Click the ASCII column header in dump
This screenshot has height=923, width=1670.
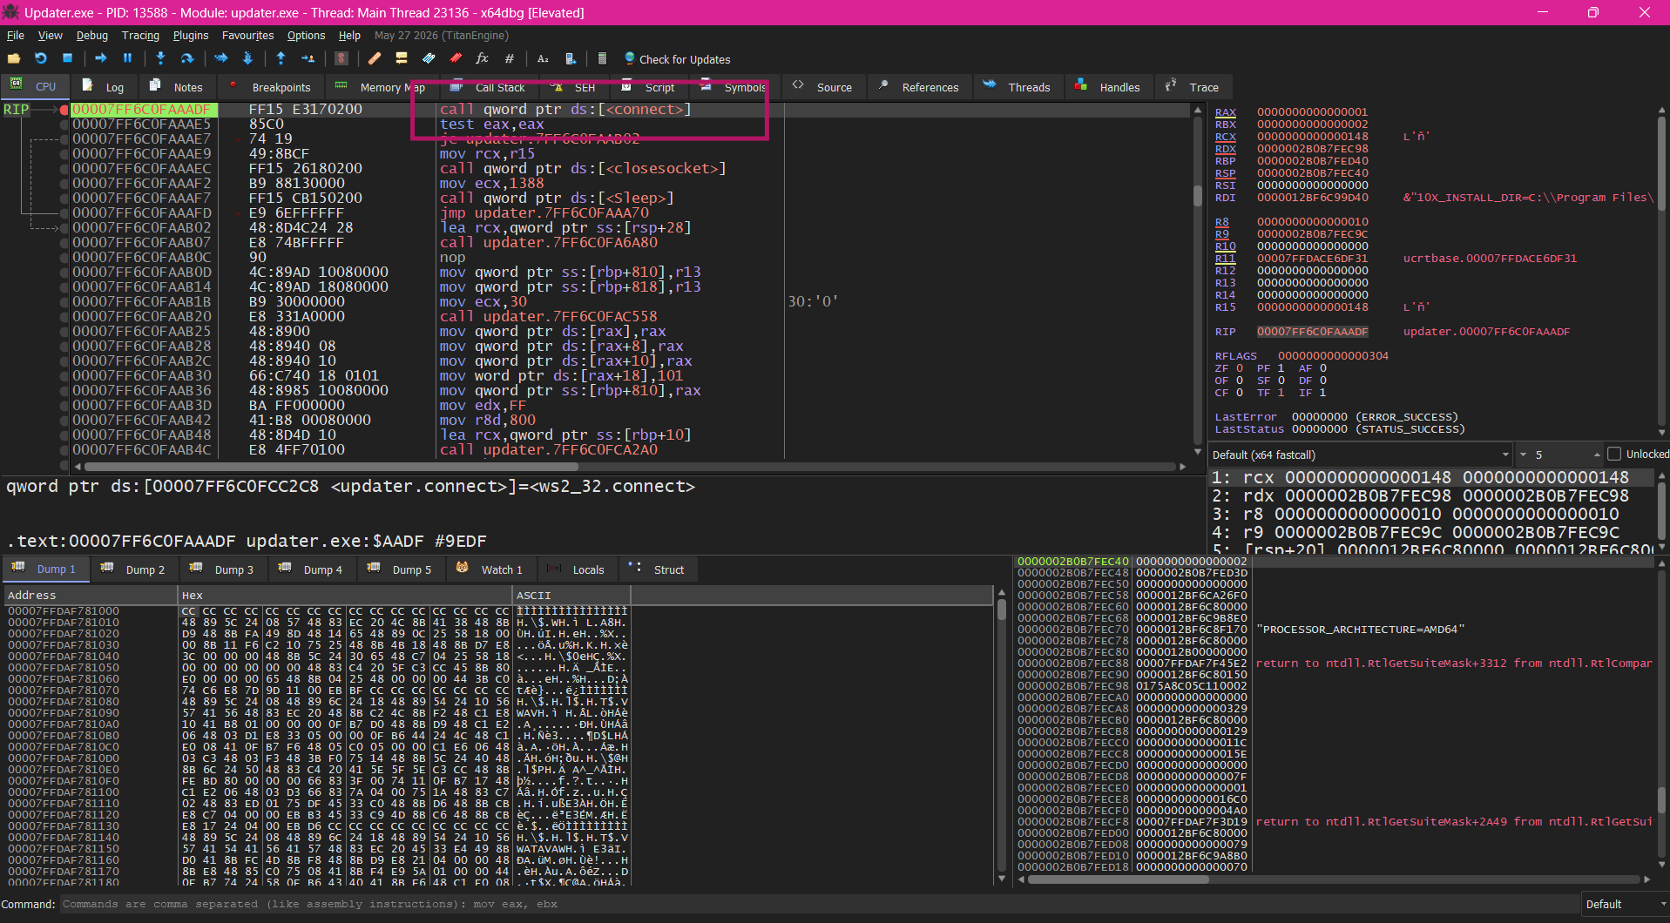coord(571,596)
